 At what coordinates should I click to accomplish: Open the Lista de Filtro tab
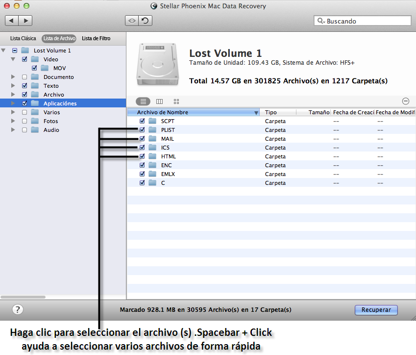(96, 39)
